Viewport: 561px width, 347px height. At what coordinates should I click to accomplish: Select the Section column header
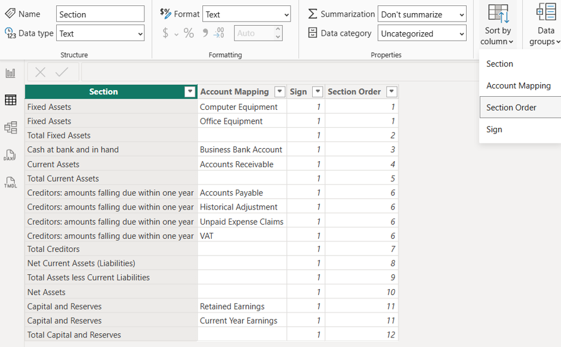[103, 91]
